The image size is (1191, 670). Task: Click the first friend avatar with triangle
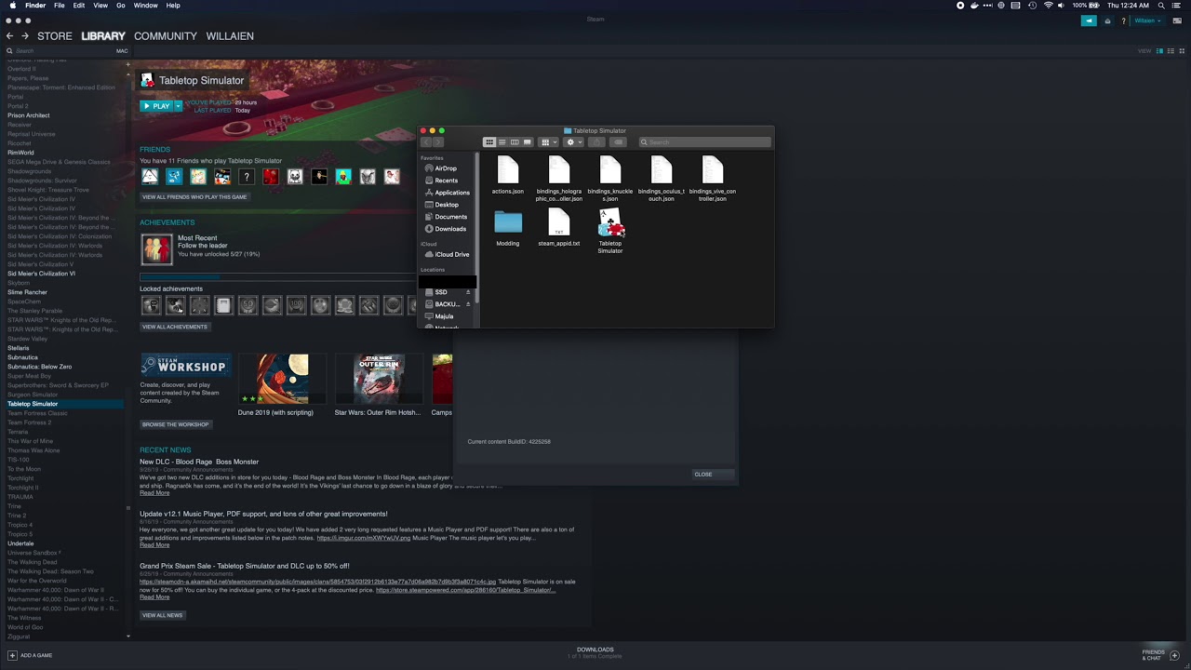tap(150, 176)
